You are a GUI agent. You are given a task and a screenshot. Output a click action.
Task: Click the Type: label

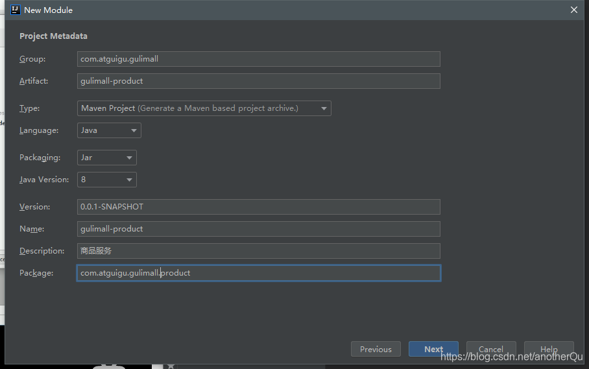tap(29, 108)
